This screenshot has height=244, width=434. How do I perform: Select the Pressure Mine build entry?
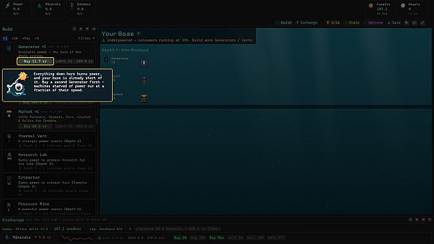click(x=49, y=208)
